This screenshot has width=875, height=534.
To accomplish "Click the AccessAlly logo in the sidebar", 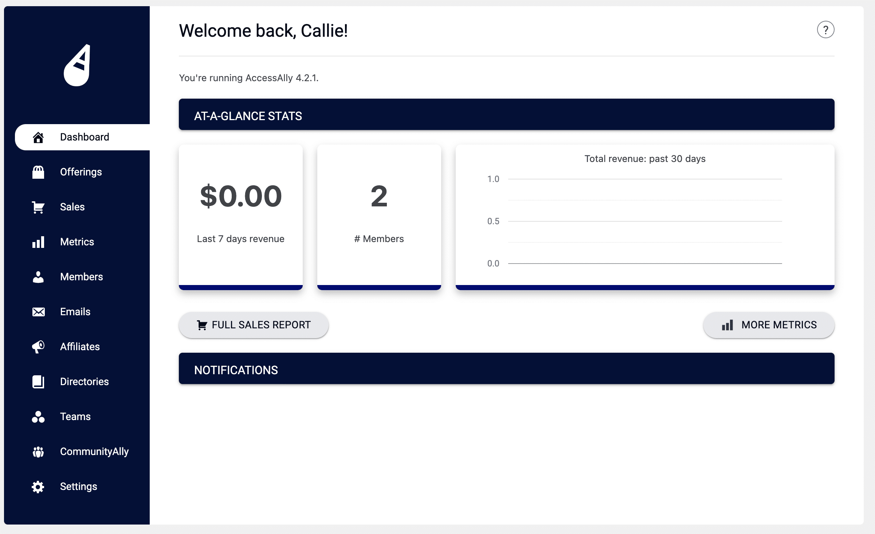I will click(77, 66).
